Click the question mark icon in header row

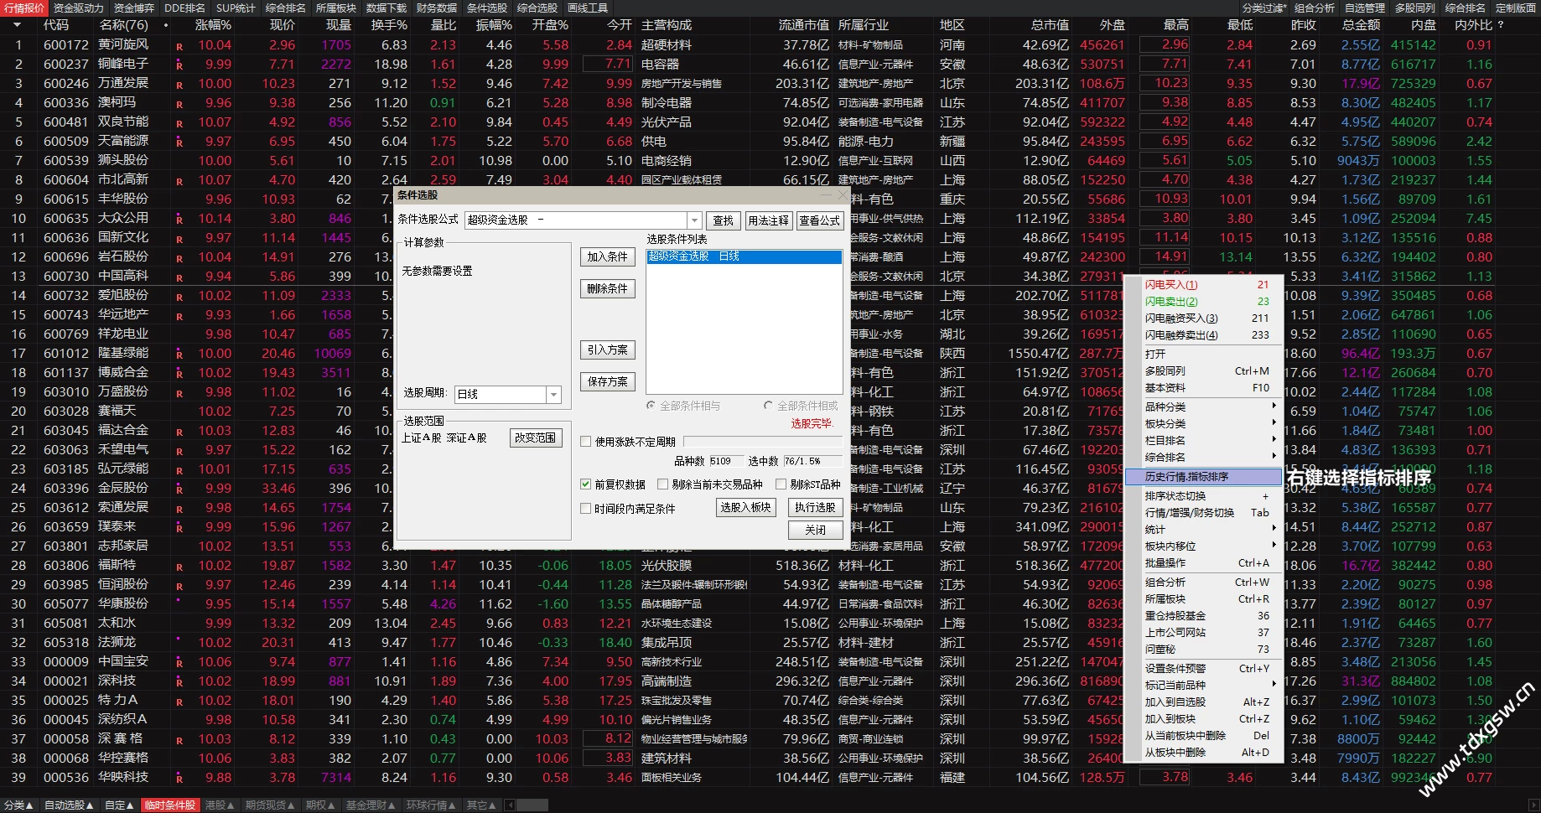[x=1501, y=25]
